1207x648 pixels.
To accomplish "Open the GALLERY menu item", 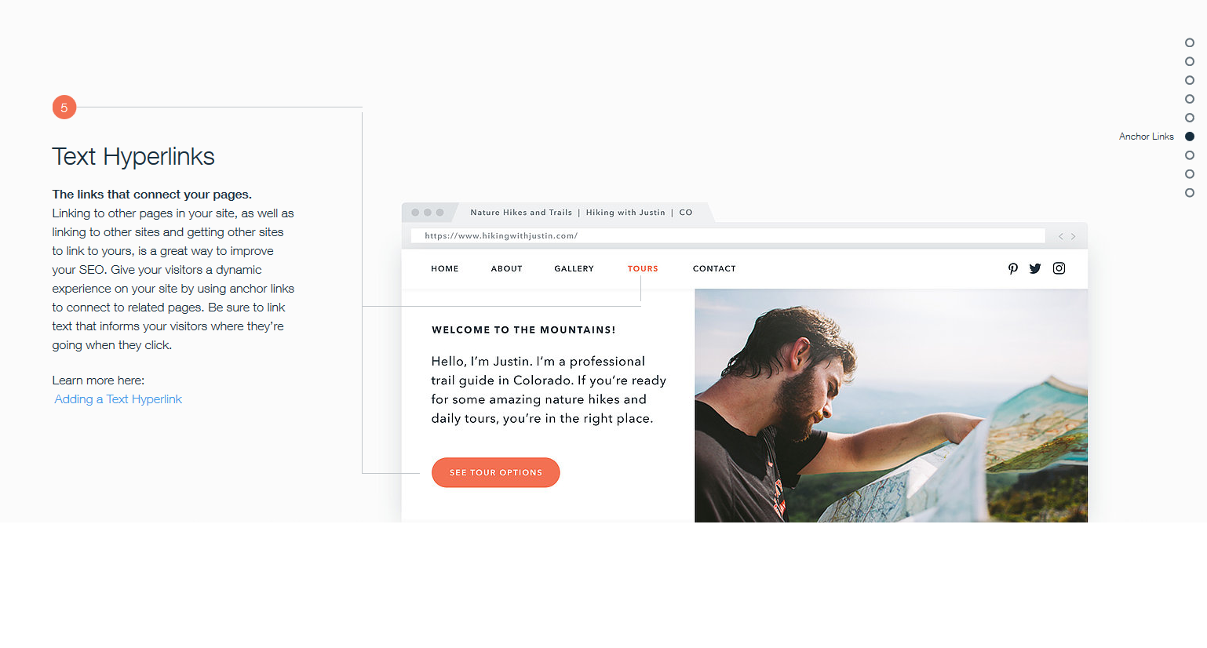I will tap(574, 268).
